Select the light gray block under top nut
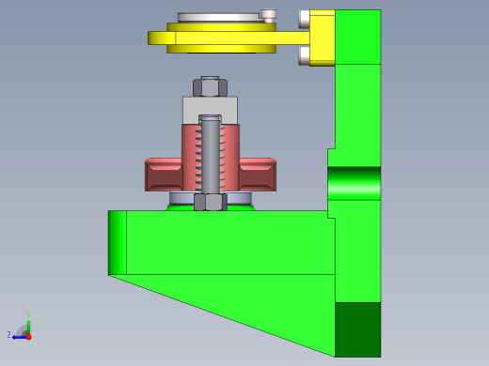Viewport: 489px width, 366px height. [x=210, y=106]
